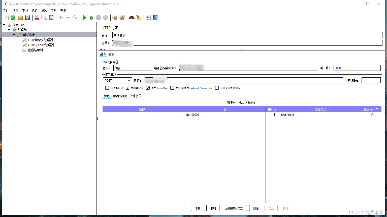Click the 详细 button
This screenshot has width=387, height=217.
pos(198,208)
